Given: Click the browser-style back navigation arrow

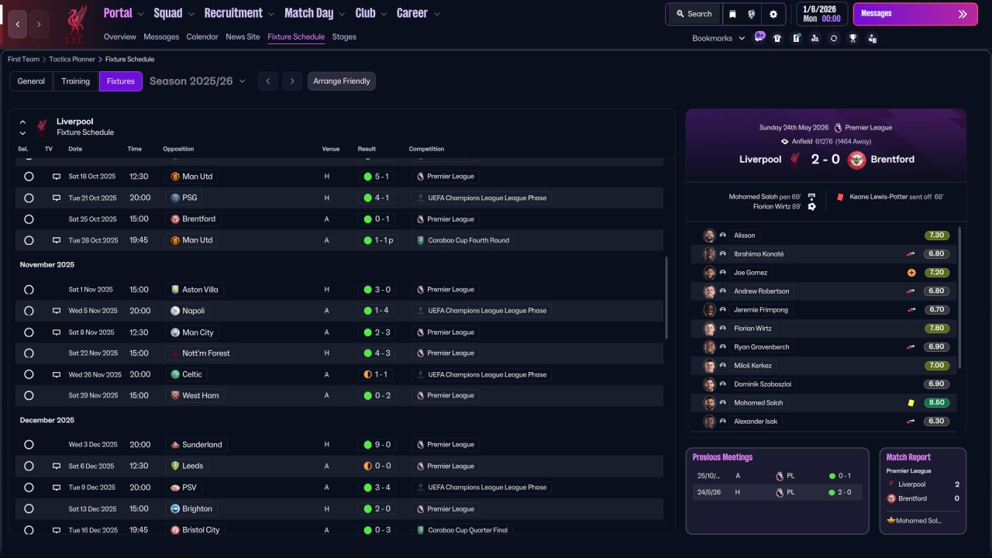Looking at the screenshot, I should [18, 24].
